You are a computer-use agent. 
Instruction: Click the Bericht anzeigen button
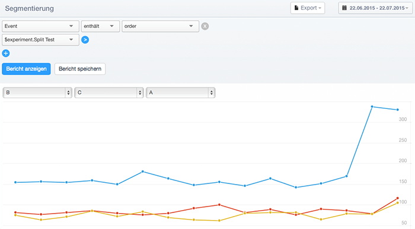(x=26, y=69)
